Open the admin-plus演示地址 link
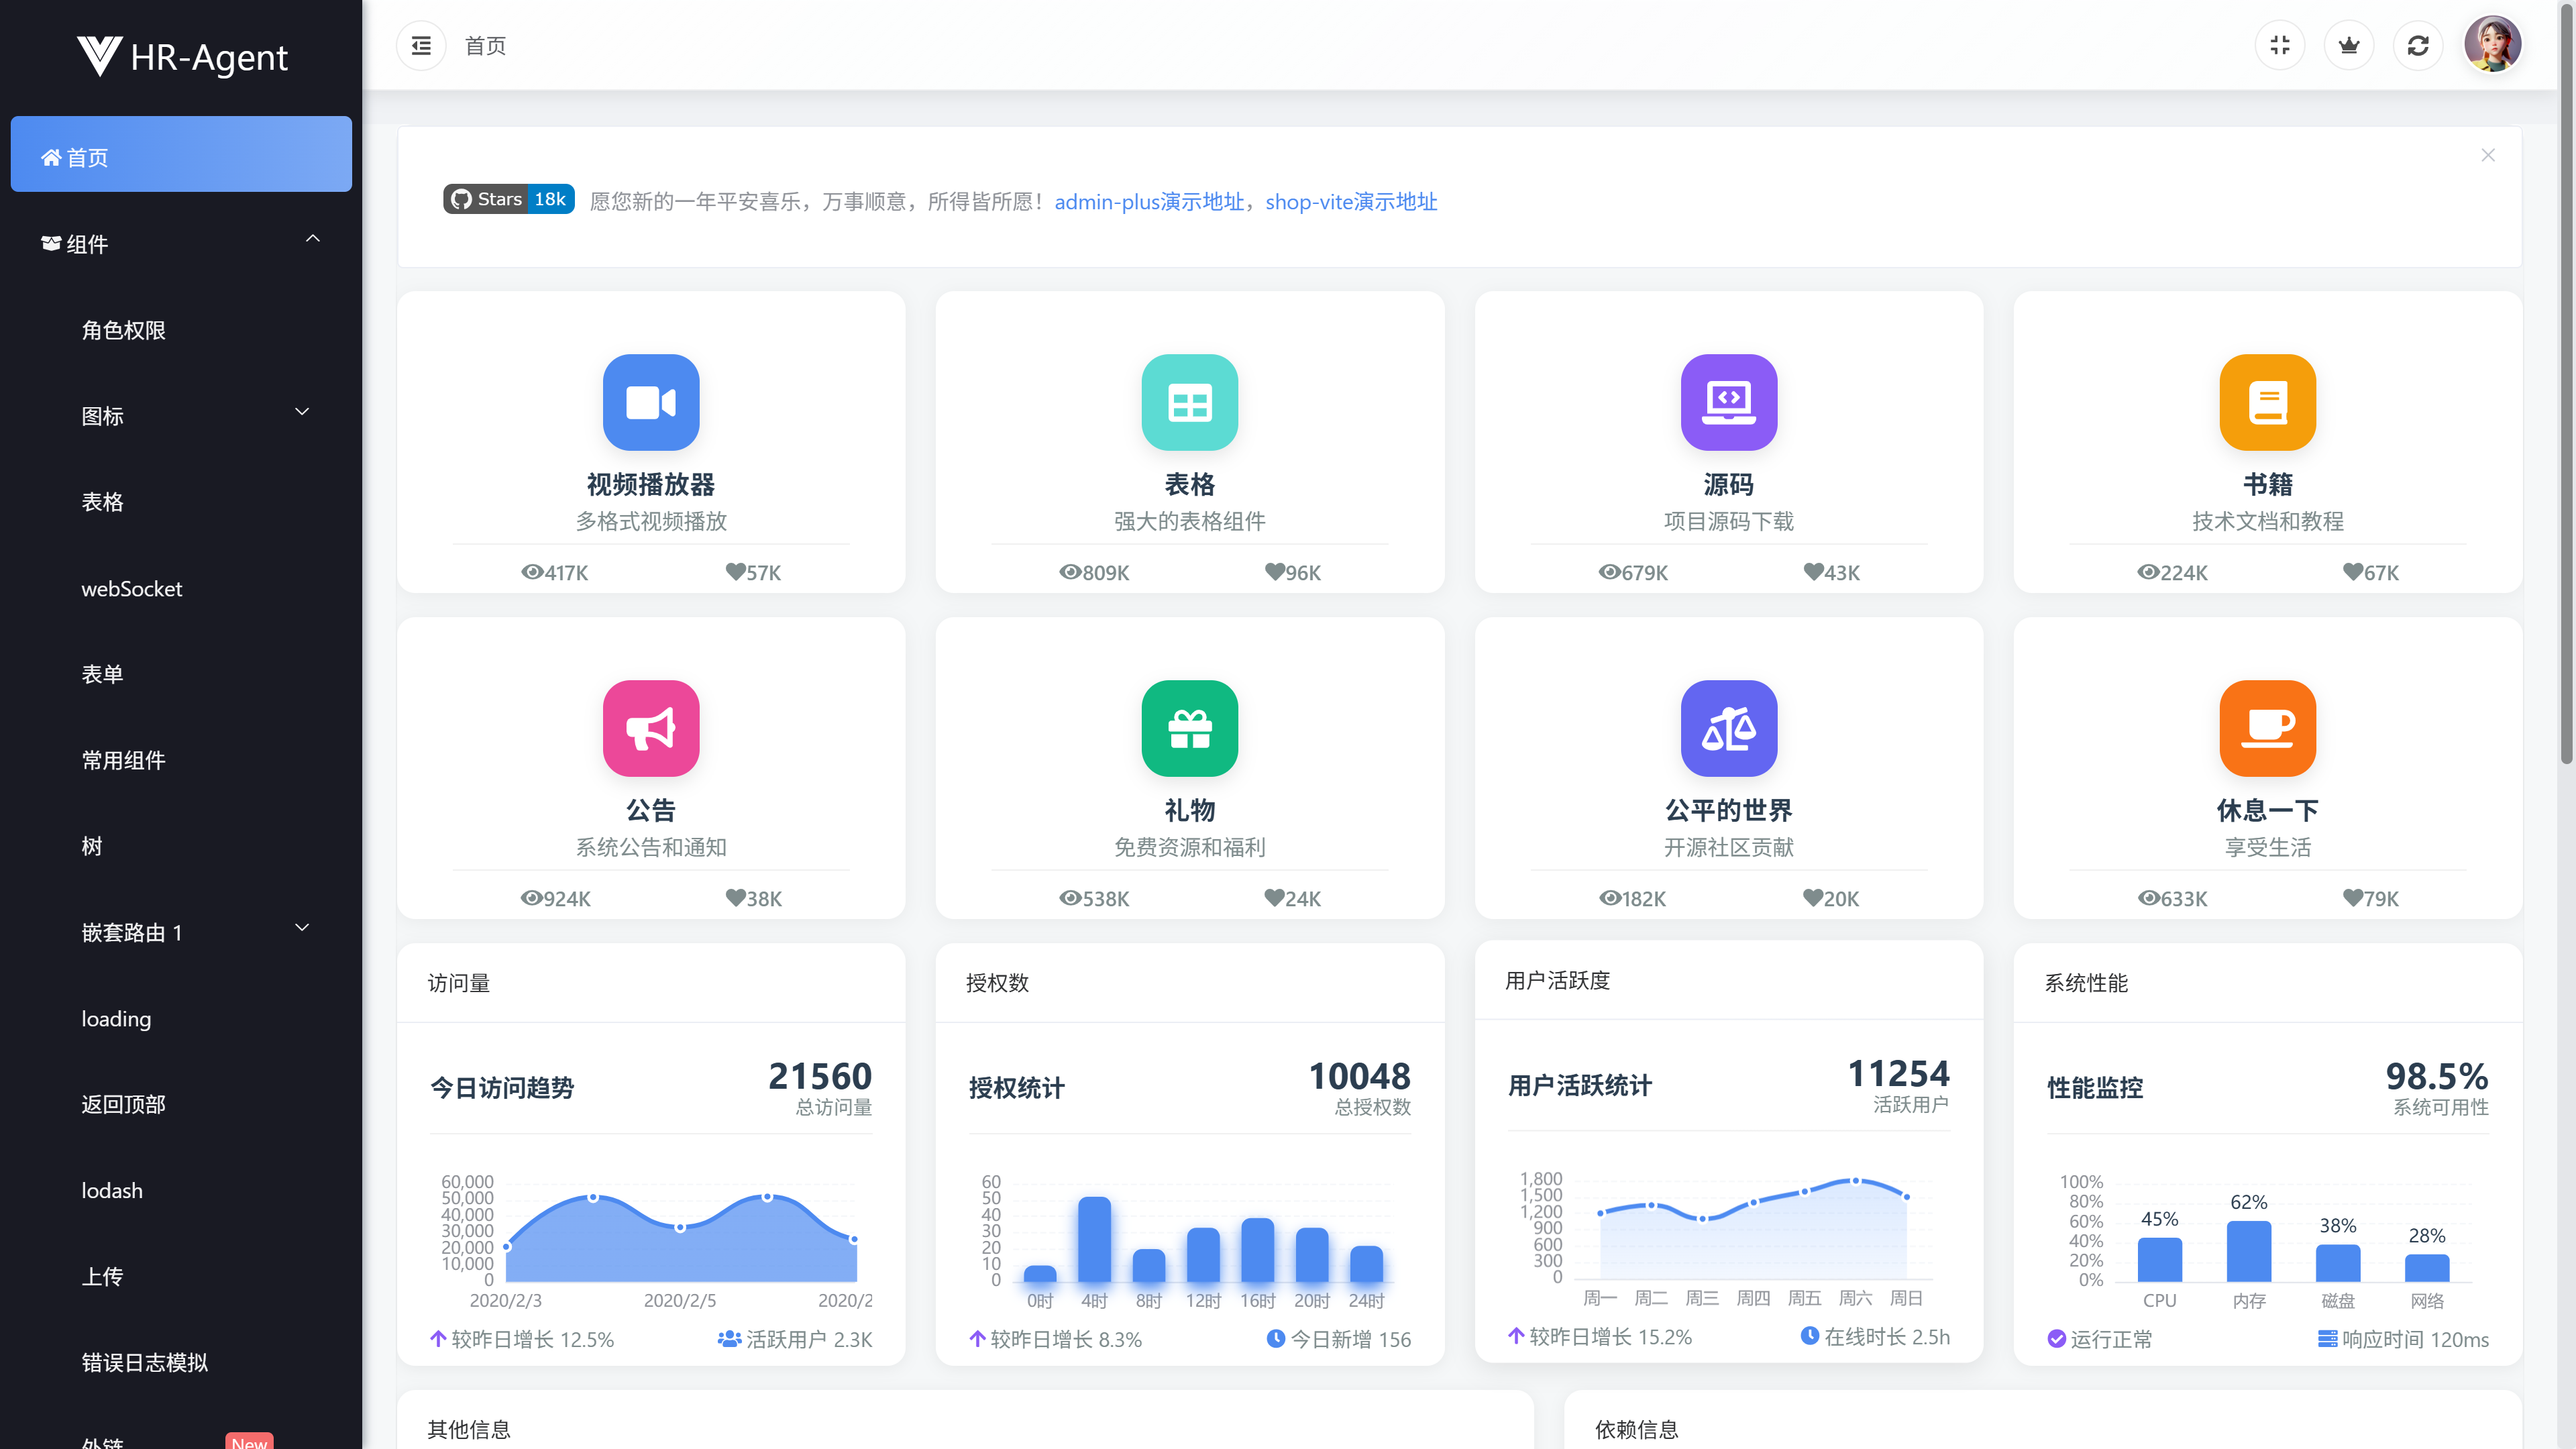2576x1449 pixels. click(1149, 202)
